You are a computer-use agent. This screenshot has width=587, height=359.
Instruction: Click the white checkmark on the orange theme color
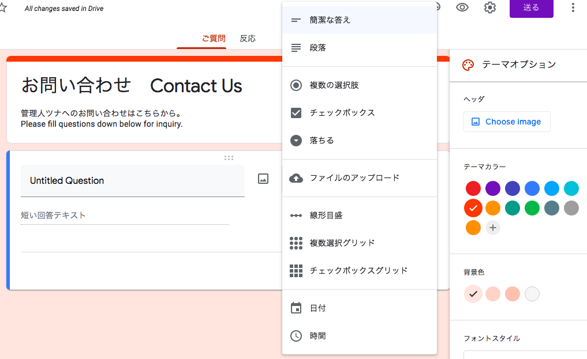[473, 208]
